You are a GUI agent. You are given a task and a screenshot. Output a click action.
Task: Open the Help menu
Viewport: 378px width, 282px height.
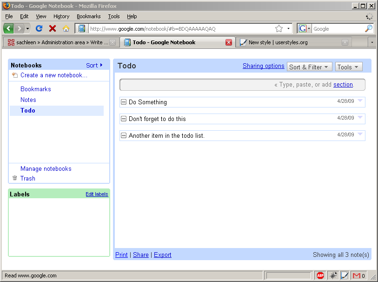pyautogui.click(x=132, y=16)
